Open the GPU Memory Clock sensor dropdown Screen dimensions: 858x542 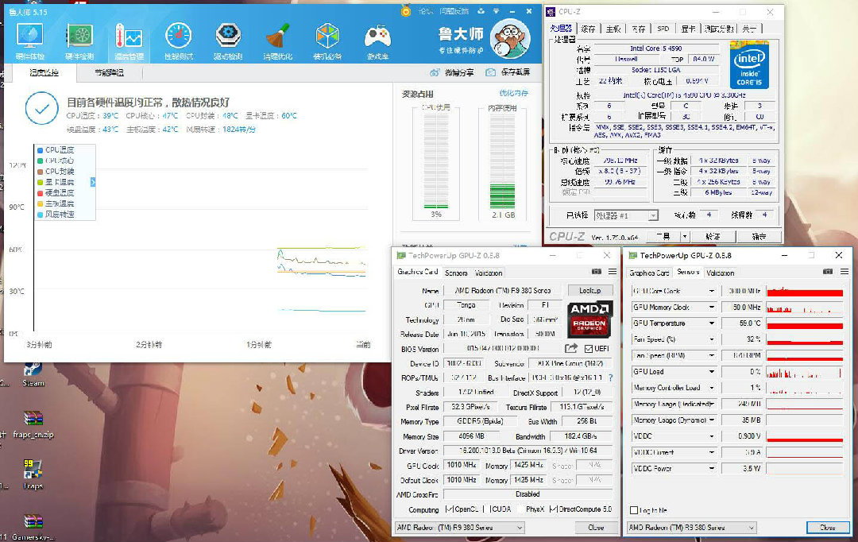(712, 307)
